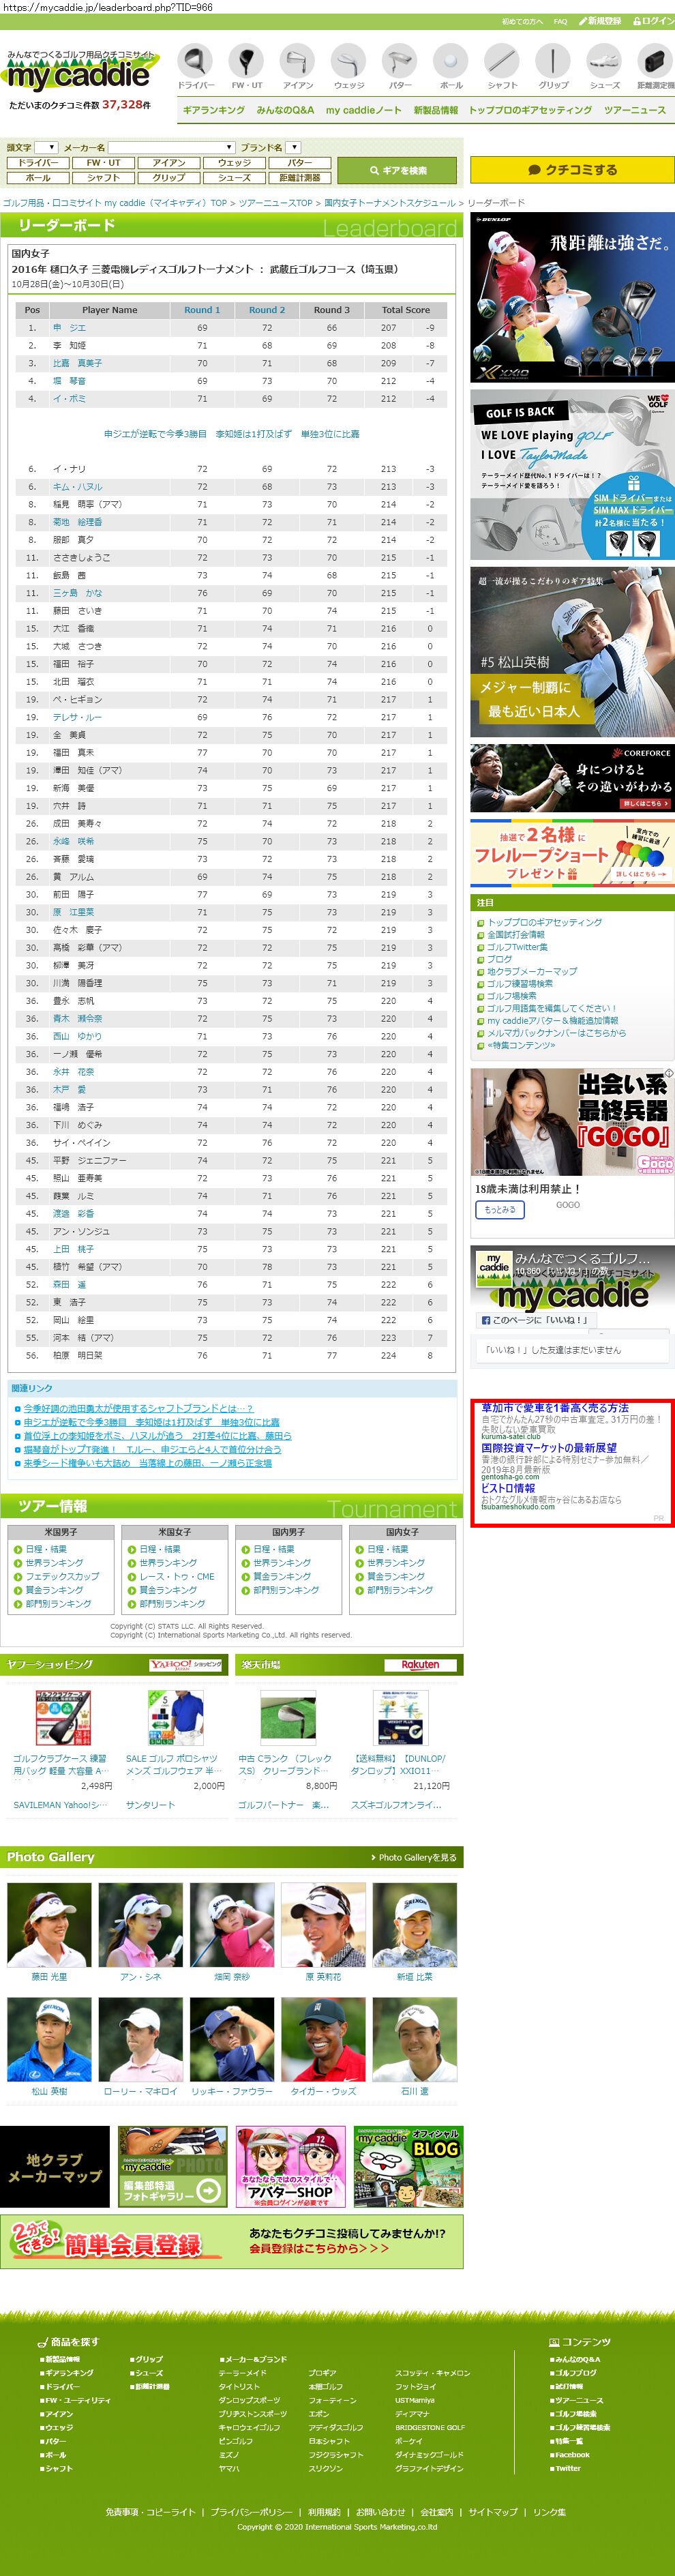
Task: Open the ギアランキング menu item
Action: pyautogui.click(x=213, y=110)
